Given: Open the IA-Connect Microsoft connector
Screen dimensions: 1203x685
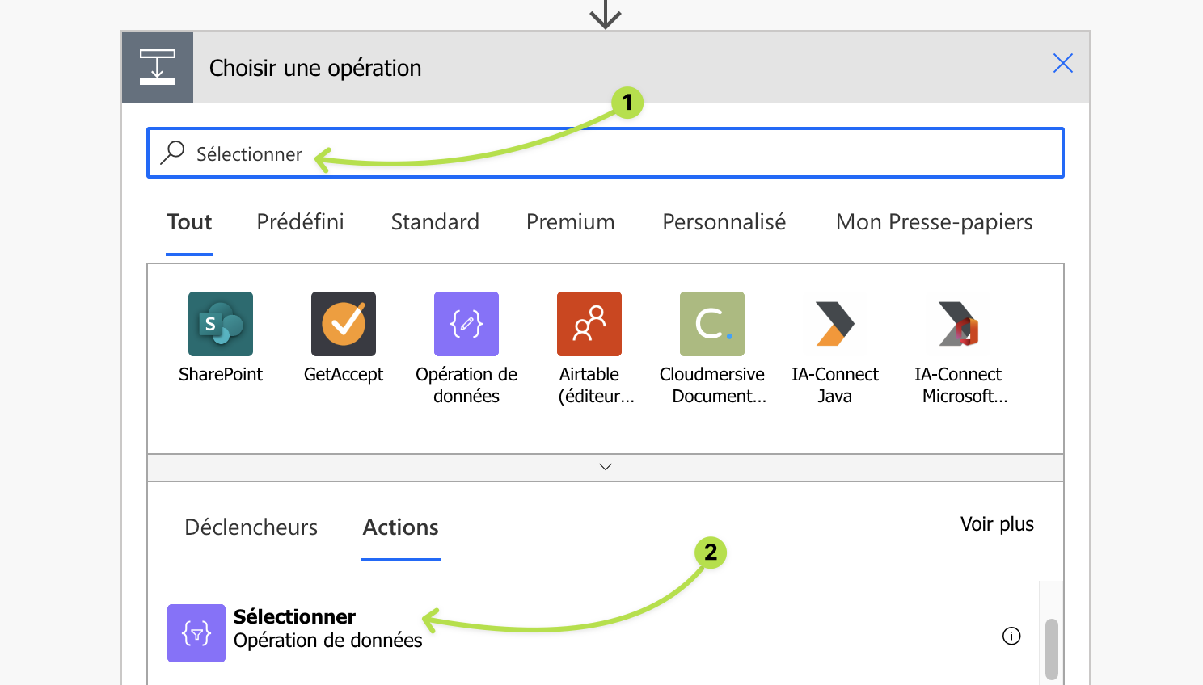Looking at the screenshot, I should [x=958, y=324].
